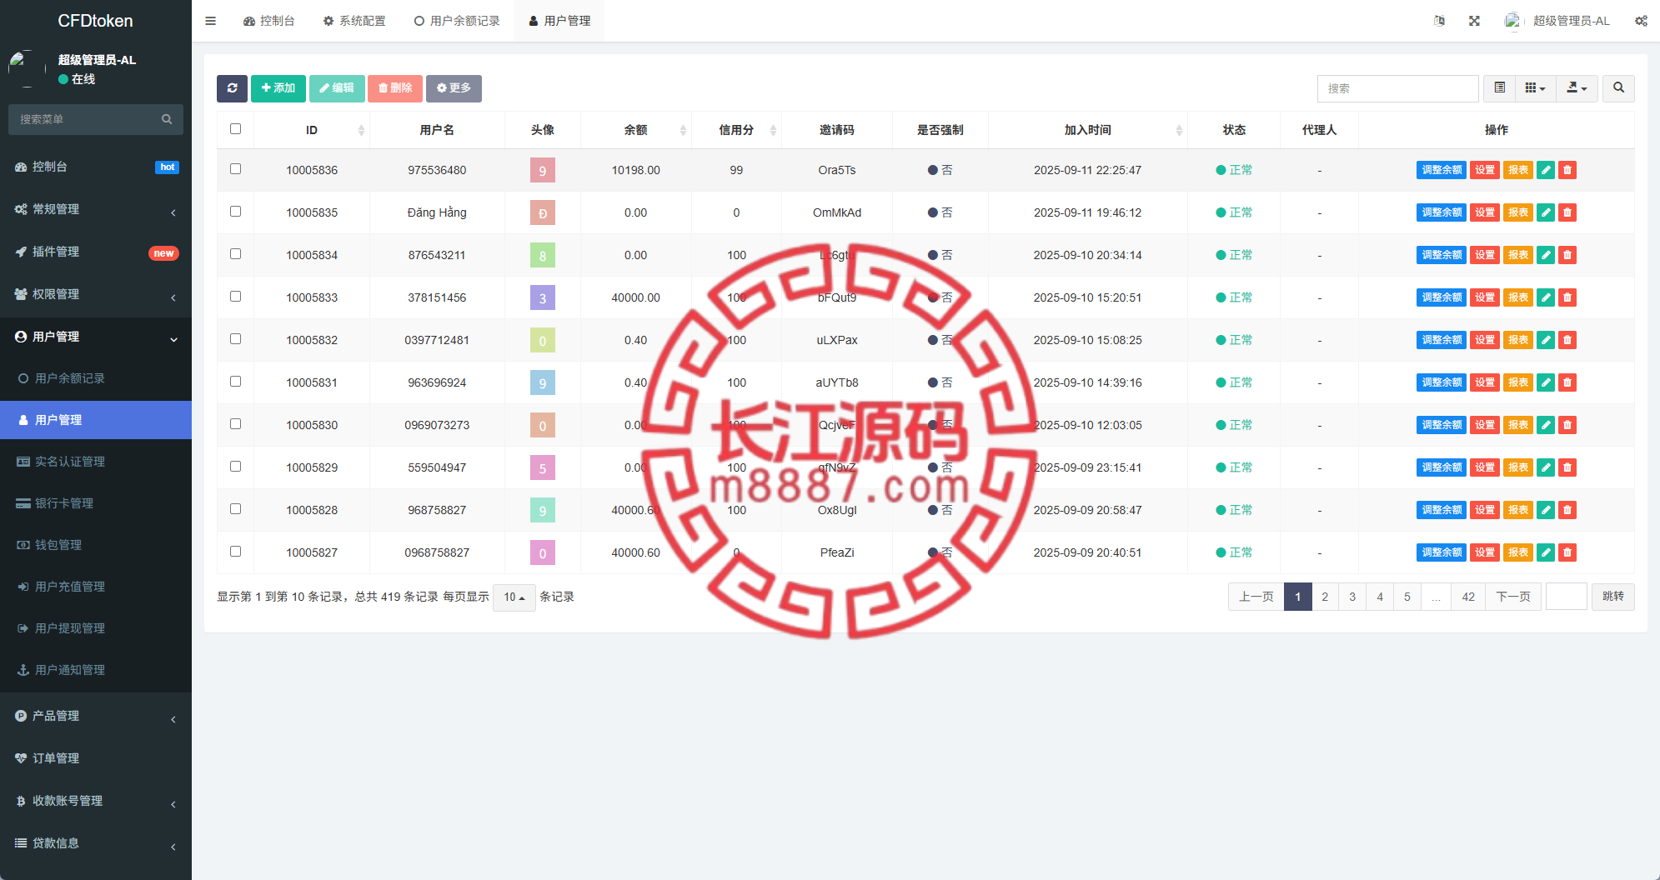Toggle the table card view icon
The height and width of the screenshot is (880, 1660).
1499,88
